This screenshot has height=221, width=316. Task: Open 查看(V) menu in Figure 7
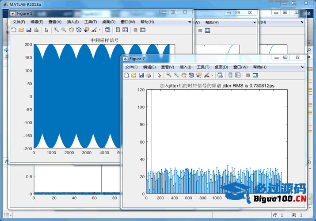click(168, 67)
